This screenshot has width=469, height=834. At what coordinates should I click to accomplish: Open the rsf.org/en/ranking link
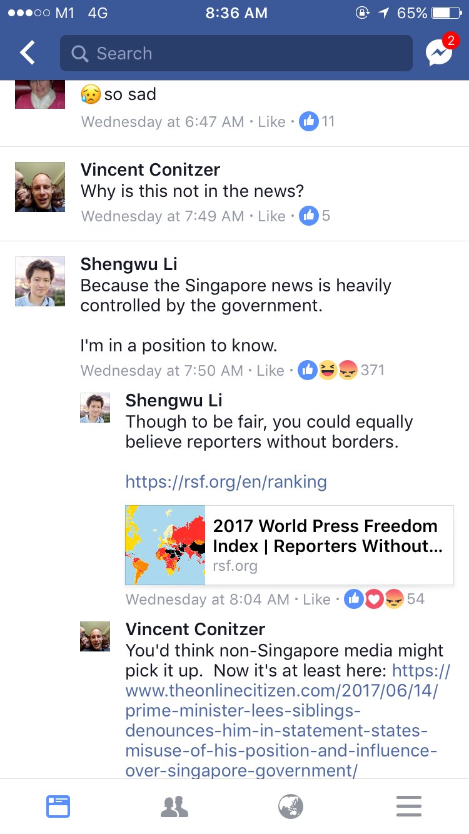tap(226, 482)
